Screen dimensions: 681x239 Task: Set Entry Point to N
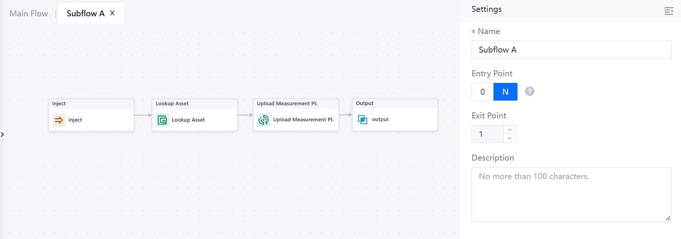tap(505, 92)
